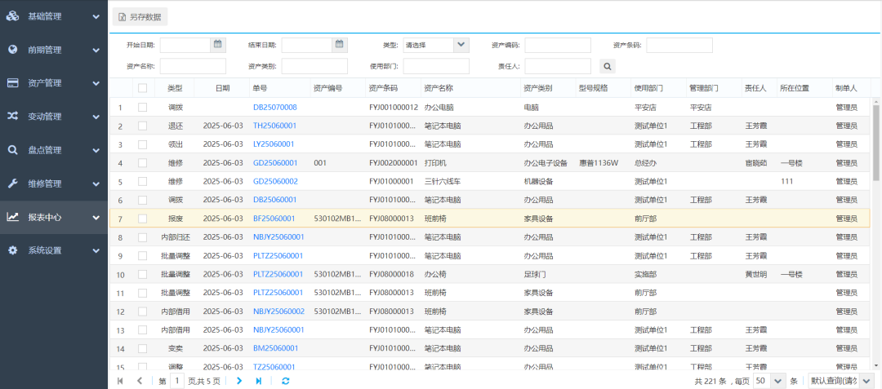The image size is (882, 389).
Task: Click the search magnifier button in filters
Action: pos(608,66)
